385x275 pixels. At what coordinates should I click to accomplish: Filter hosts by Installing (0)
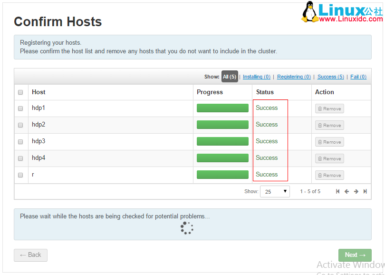[257, 77]
